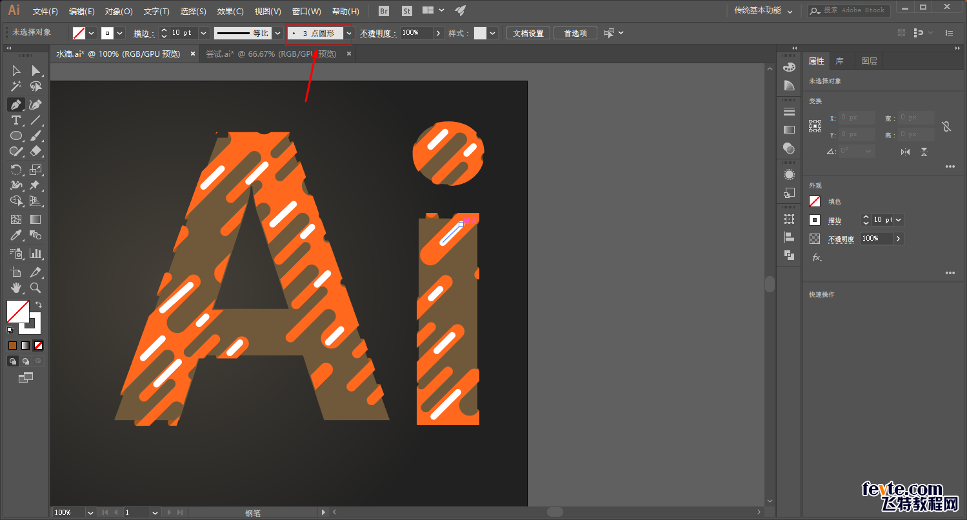Open the Color palette panel in dock
This screenshot has width=967, height=520.
point(789,67)
